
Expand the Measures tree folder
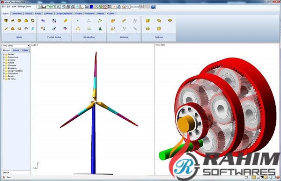coord(4,68)
